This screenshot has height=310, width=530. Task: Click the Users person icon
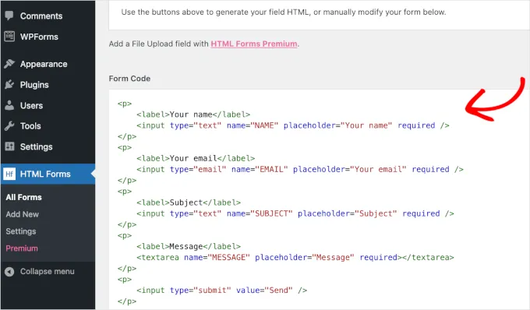(x=9, y=105)
